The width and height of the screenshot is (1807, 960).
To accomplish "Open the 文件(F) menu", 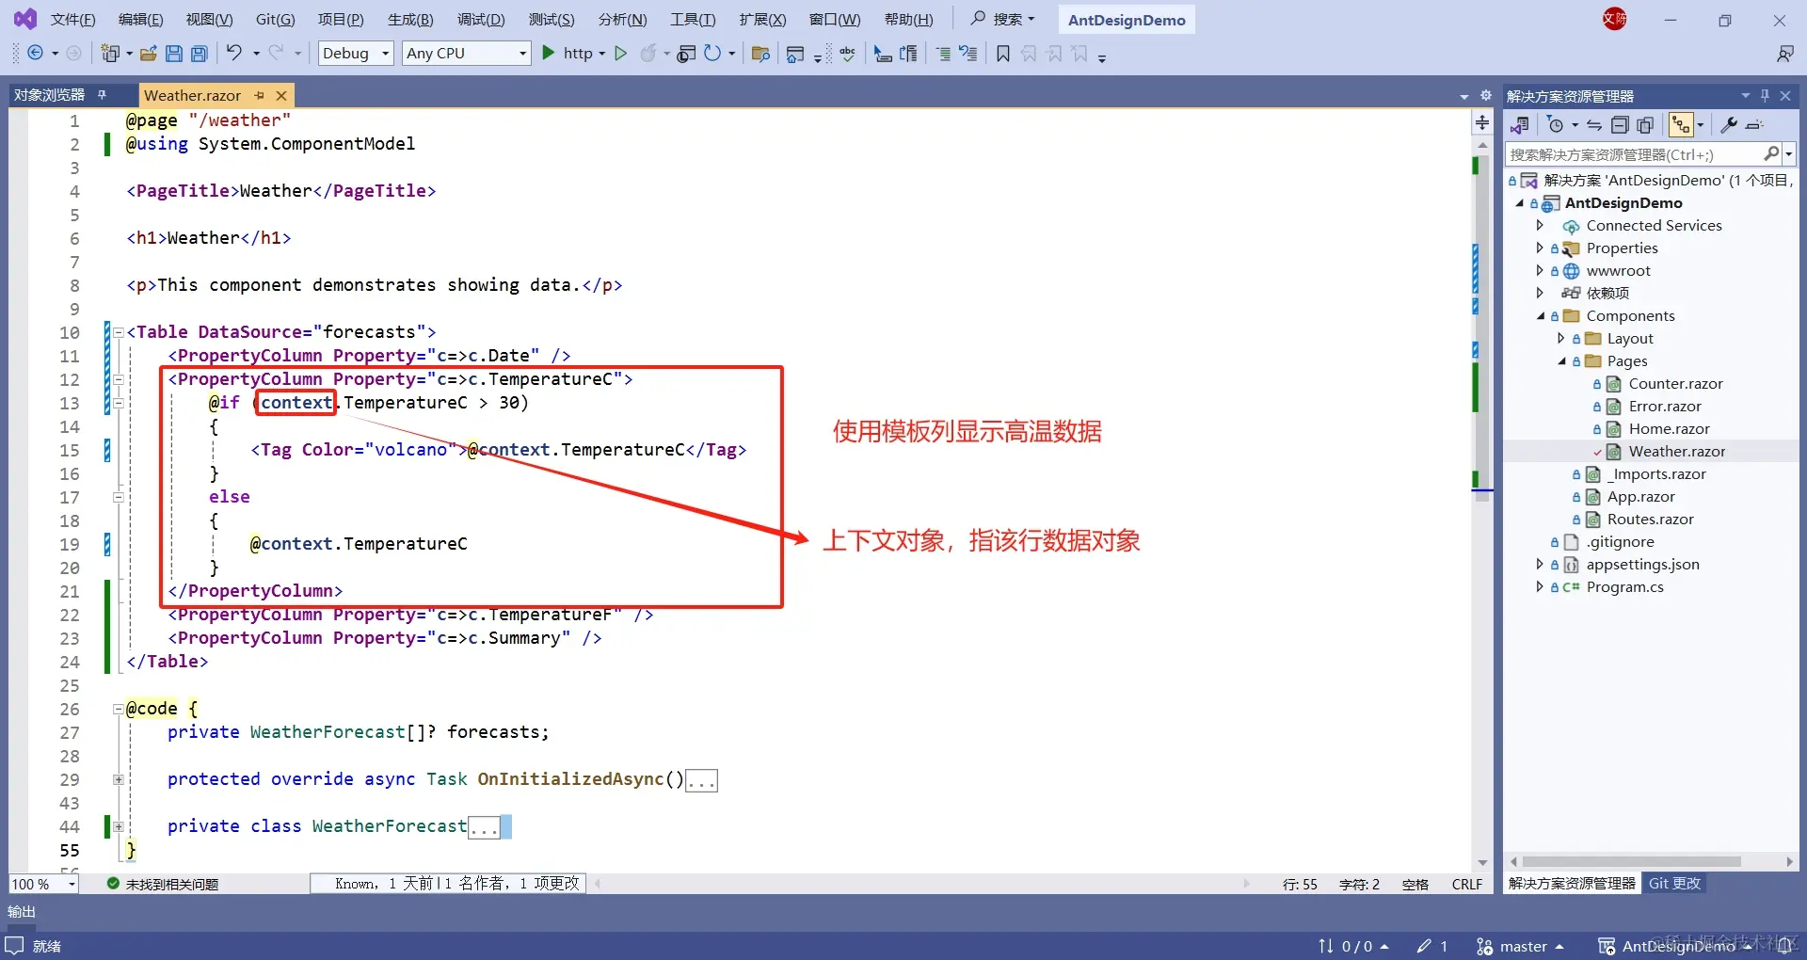I will [72, 20].
